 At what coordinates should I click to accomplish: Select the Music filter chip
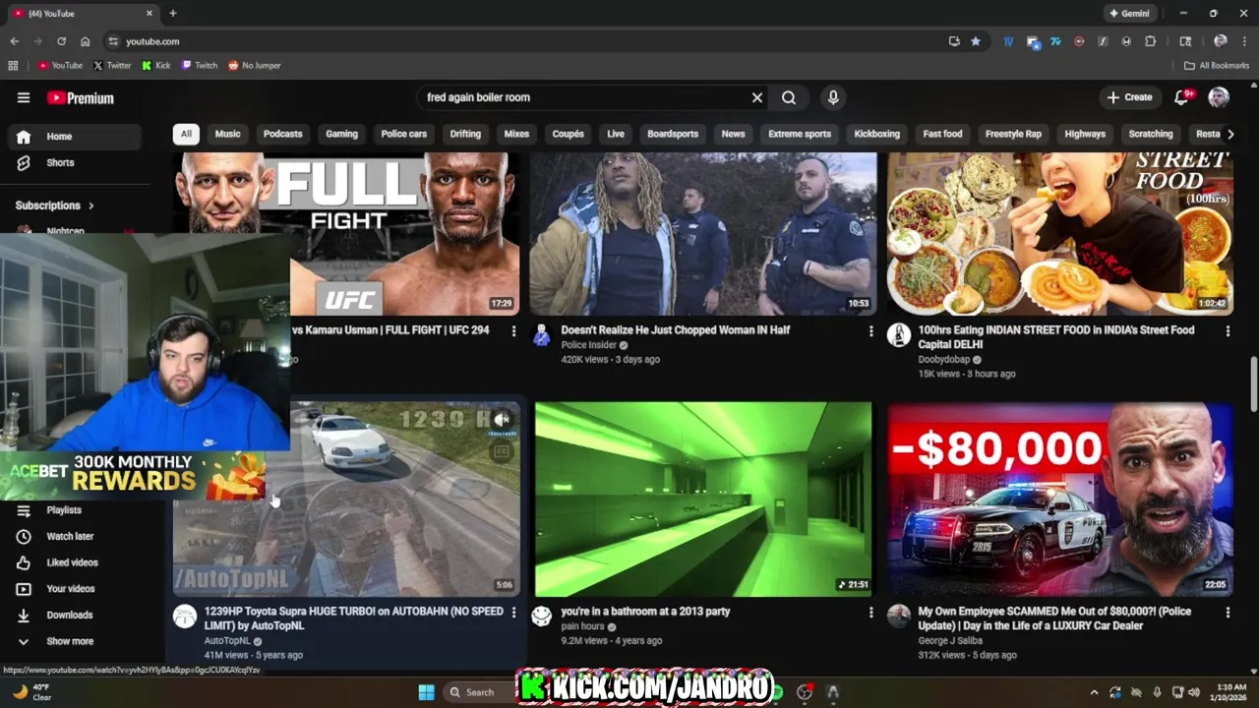(x=227, y=134)
